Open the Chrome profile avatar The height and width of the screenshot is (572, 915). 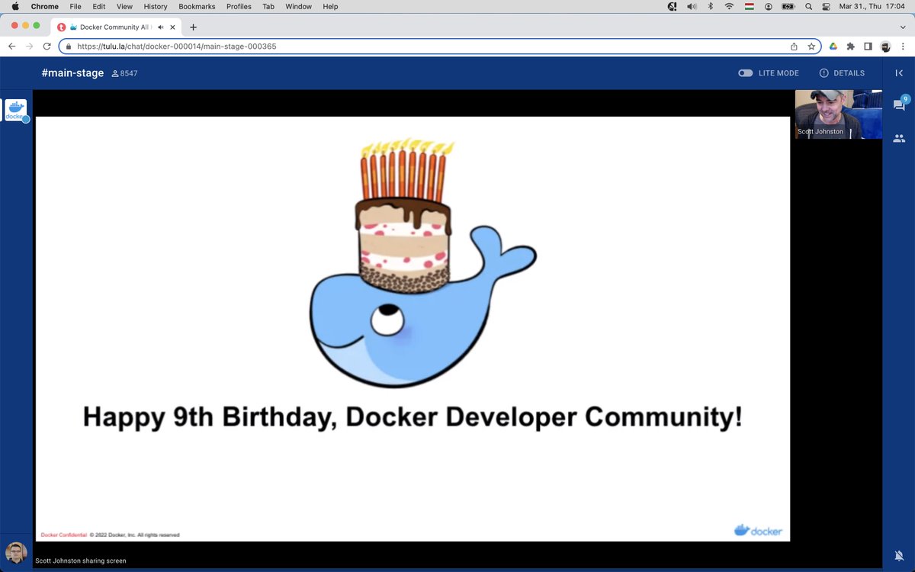coord(885,46)
